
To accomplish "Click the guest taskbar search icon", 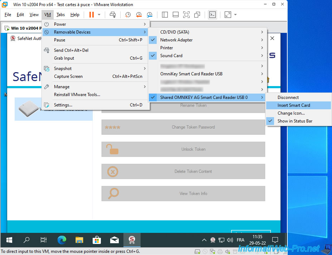I will coord(26,240).
